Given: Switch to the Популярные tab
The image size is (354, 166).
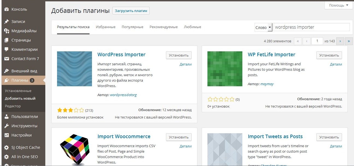Looking at the screenshot, I should coord(132,27).
